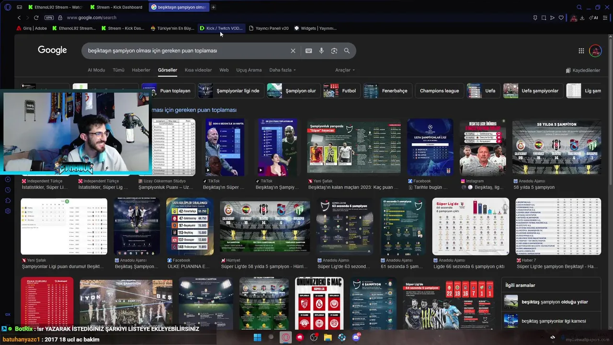Open Giriş | Adobe bookmark
The image size is (613, 345).
pyautogui.click(x=32, y=28)
